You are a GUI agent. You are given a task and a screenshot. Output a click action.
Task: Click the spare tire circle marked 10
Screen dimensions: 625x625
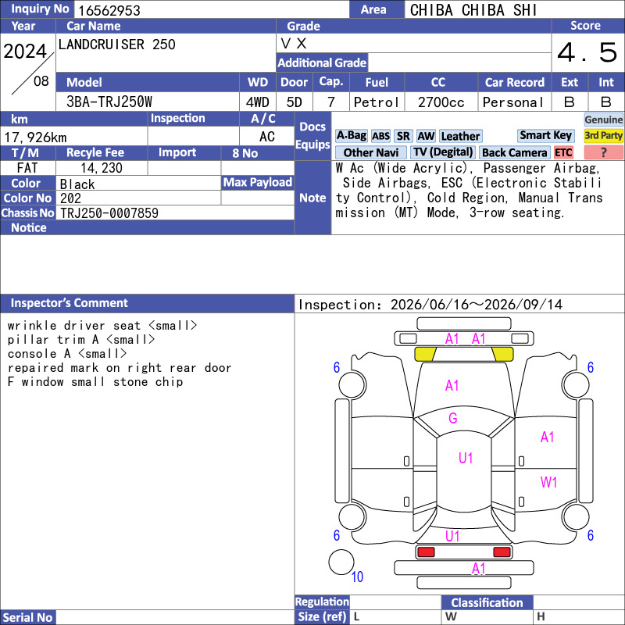coord(341,562)
